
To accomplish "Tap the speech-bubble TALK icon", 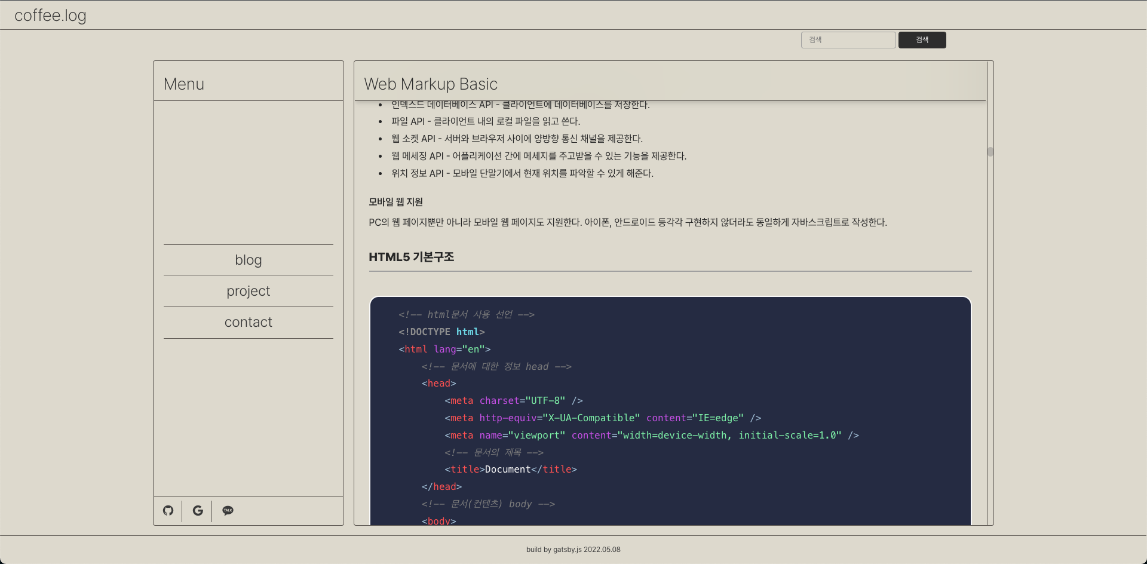I will pos(227,511).
